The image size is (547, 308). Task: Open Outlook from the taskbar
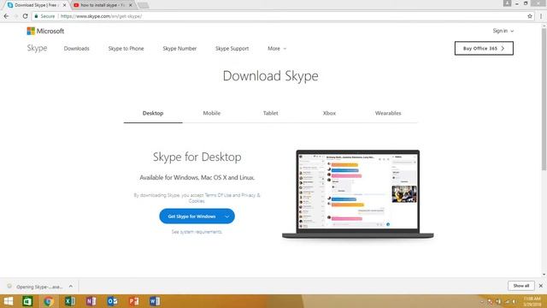click(x=112, y=301)
